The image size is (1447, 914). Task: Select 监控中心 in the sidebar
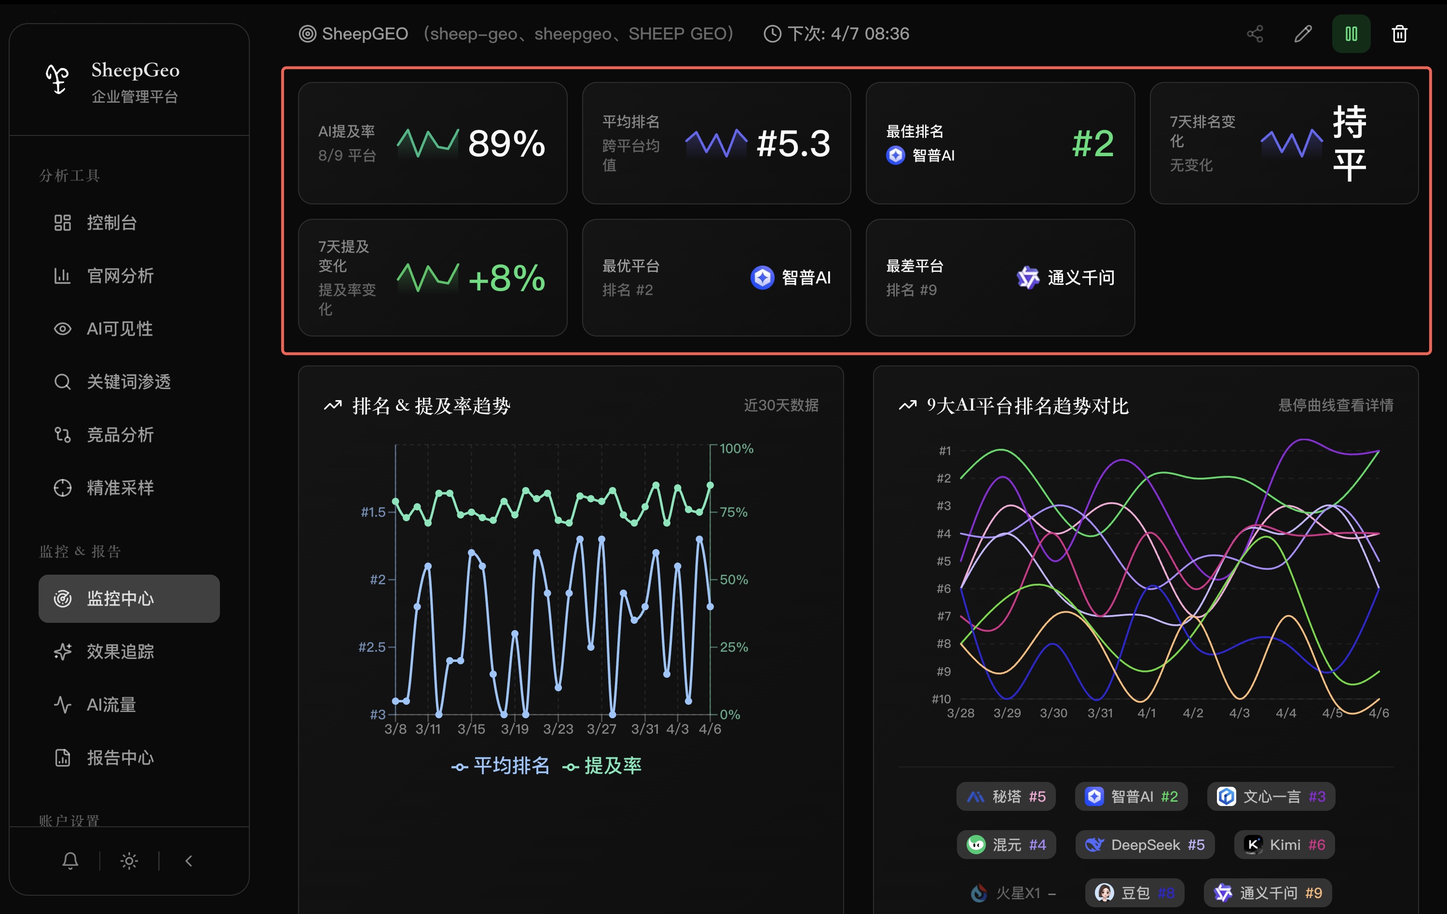pyautogui.click(x=129, y=598)
